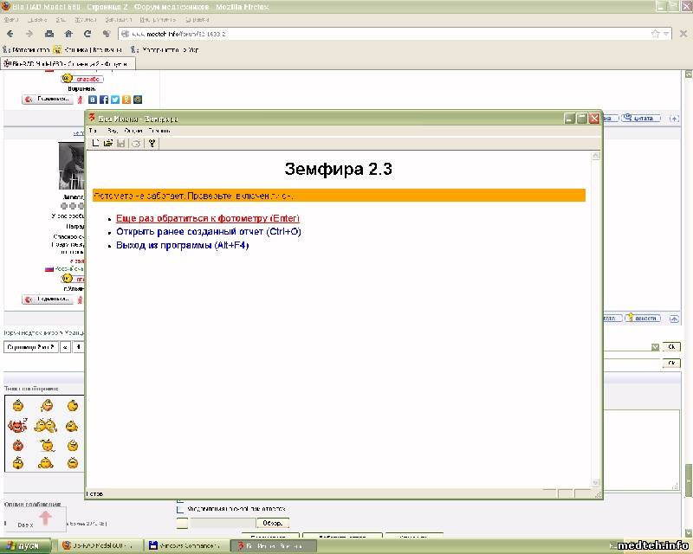This screenshot has width=693, height=554.
Task: Toggle the notification checkbox below the message form
Action: pyautogui.click(x=181, y=509)
